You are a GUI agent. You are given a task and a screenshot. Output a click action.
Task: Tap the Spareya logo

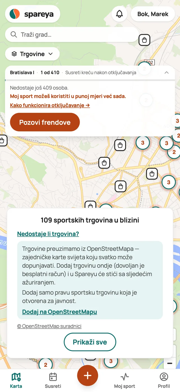point(33,14)
